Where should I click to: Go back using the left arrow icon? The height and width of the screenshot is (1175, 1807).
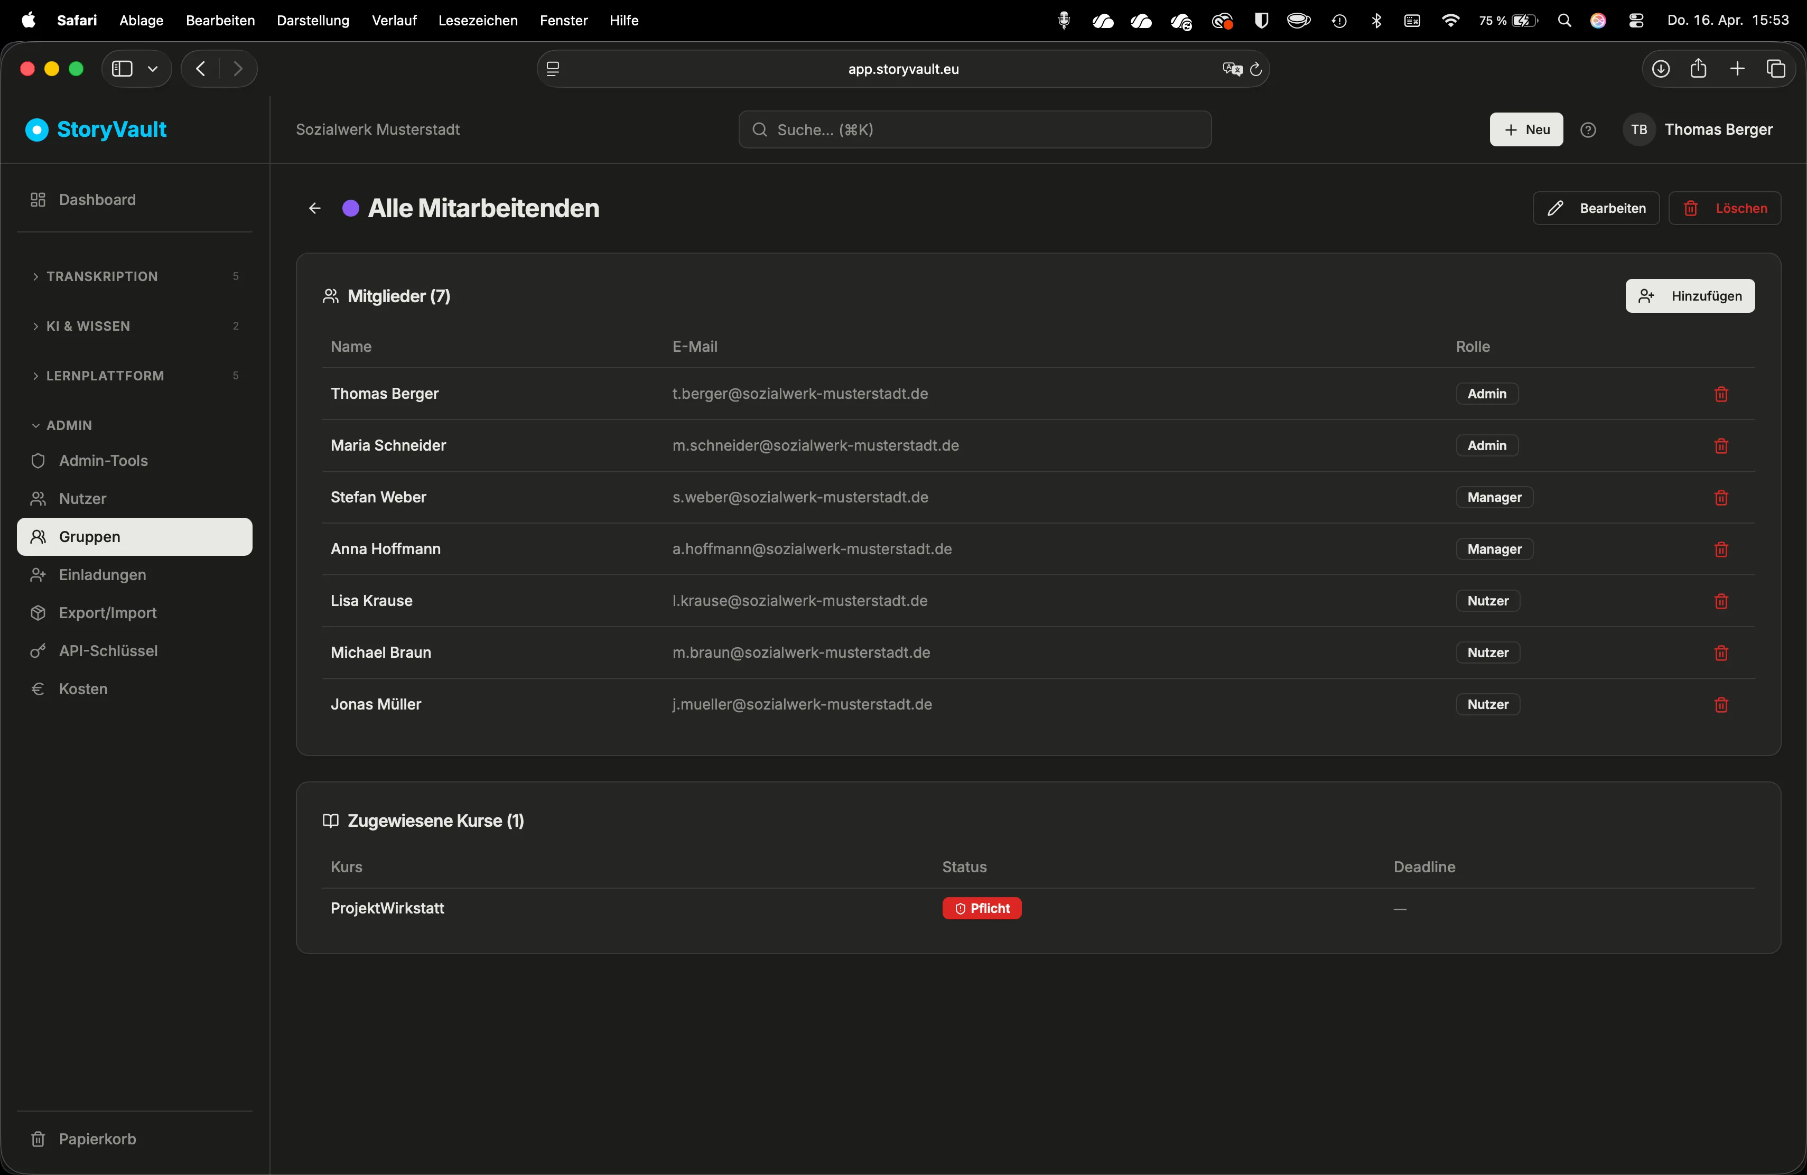tap(314, 208)
